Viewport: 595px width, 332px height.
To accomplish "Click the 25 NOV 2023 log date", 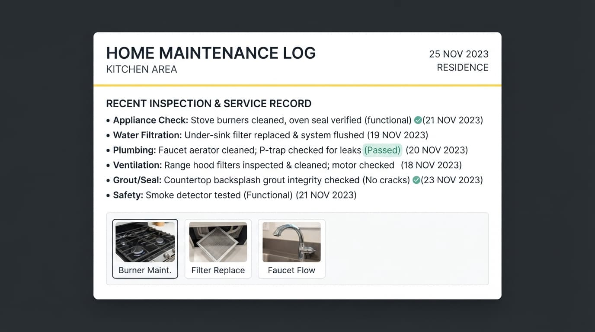I will pos(459,54).
